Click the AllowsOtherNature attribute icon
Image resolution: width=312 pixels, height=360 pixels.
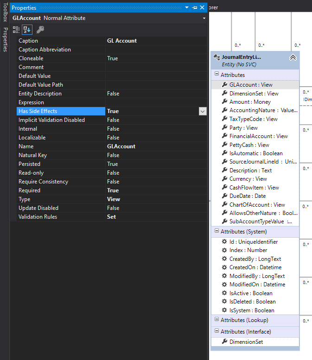224,213
